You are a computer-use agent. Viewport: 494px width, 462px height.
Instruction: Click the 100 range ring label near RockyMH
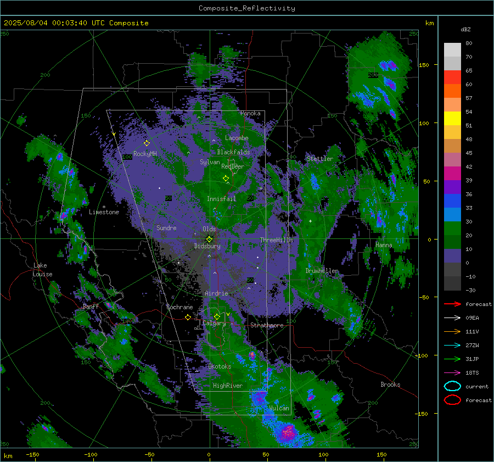(x=127, y=157)
